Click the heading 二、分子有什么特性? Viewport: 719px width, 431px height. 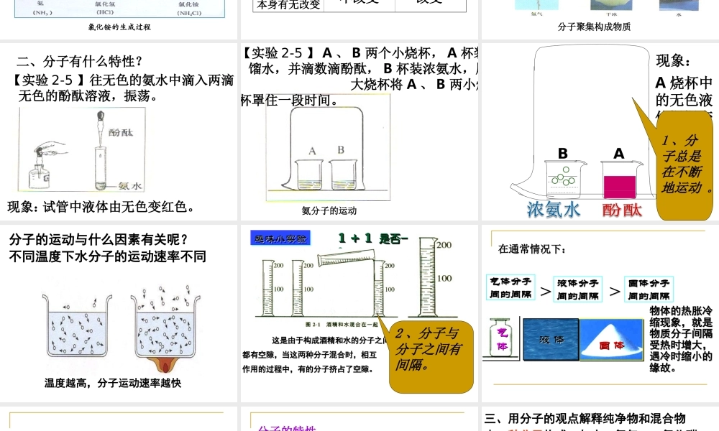(80, 61)
